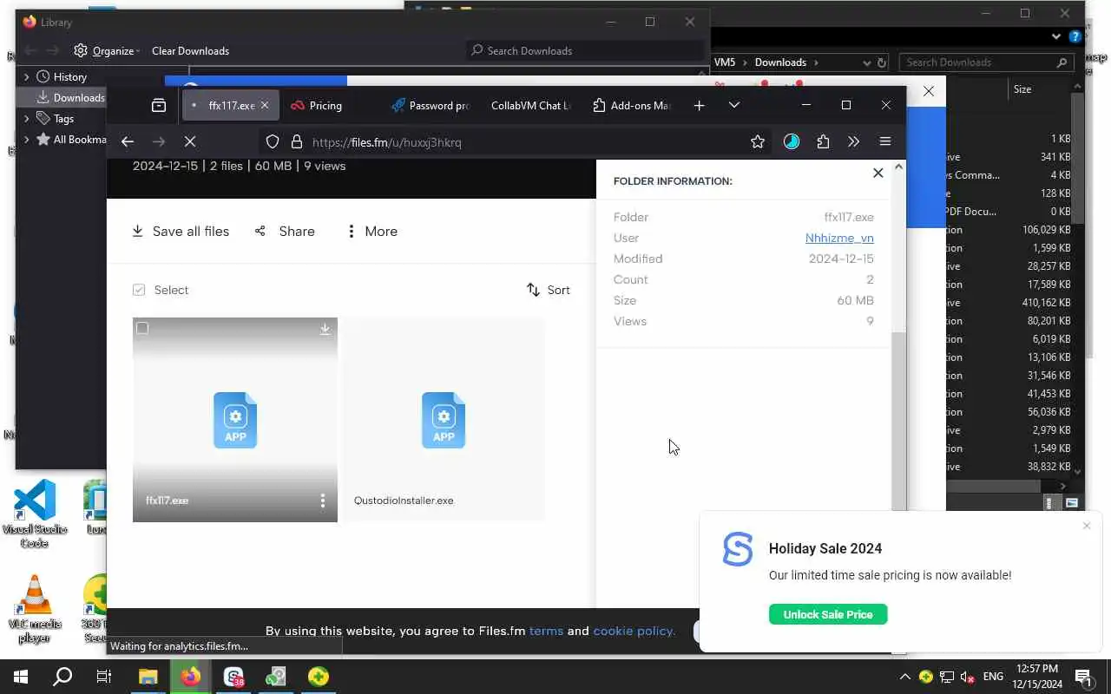Switch to the Password protection tab
Image resolution: width=1111 pixels, height=694 pixels.
(430, 105)
